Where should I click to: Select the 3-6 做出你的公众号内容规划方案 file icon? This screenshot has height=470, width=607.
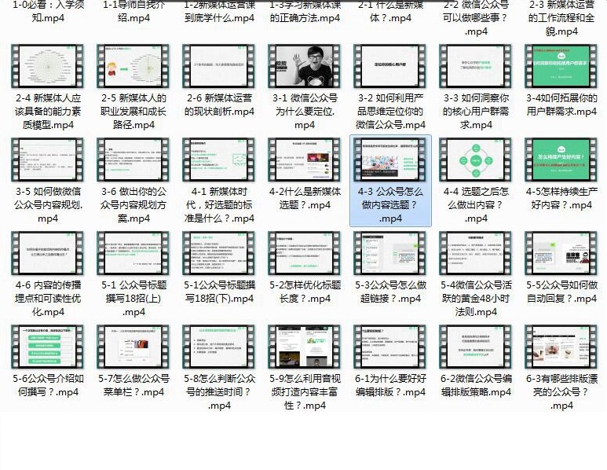pyautogui.click(x=133, y=160)
